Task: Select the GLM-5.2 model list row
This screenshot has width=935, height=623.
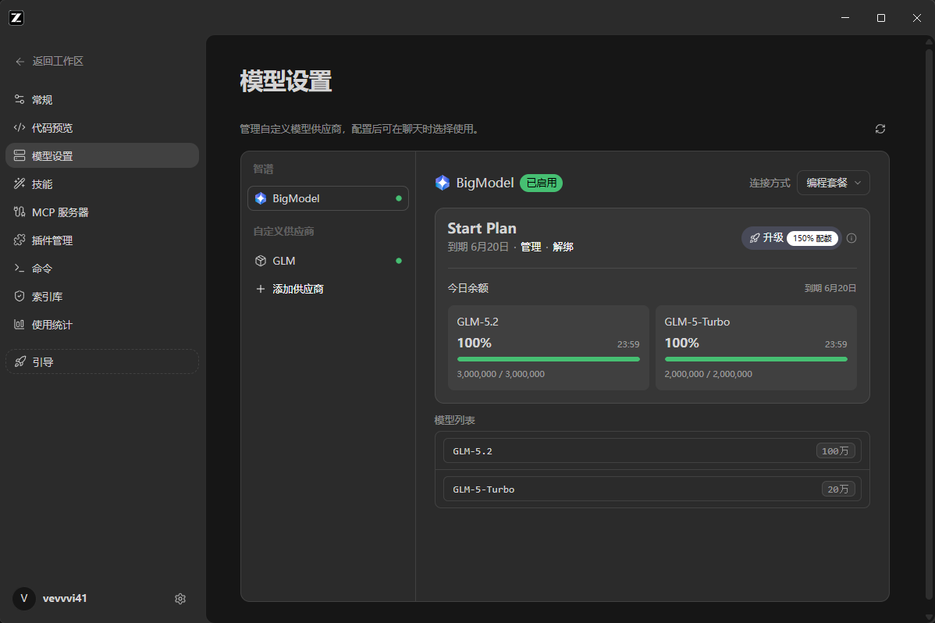Action: [652, 450]
